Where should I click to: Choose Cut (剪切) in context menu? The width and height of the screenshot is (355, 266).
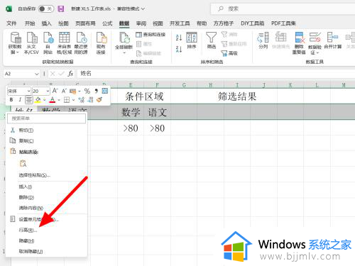point(46,131)
